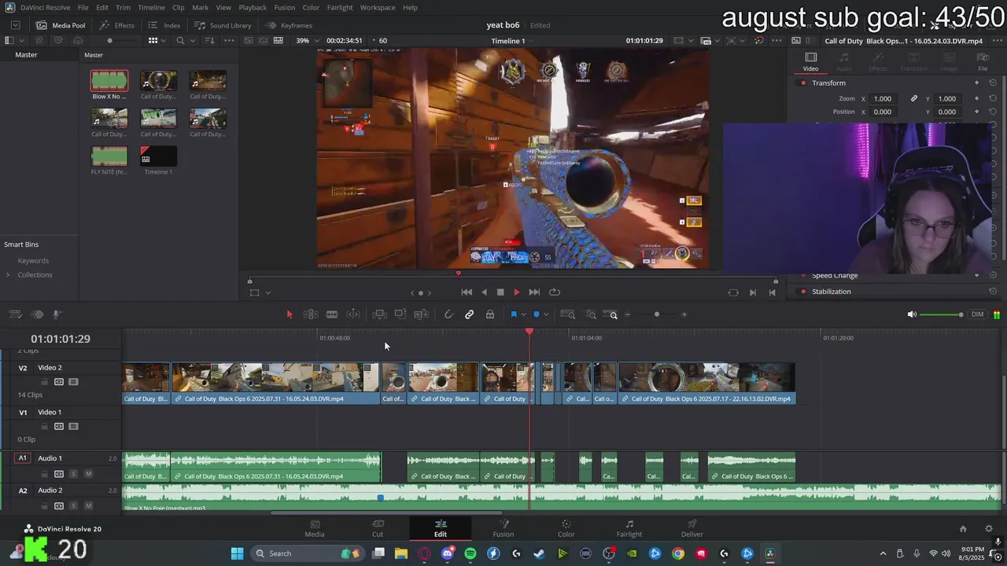The height and width of the screenshot is (566, 1007).
Task: Click the Overwrite Clip icon
Action: coord(400,314)
